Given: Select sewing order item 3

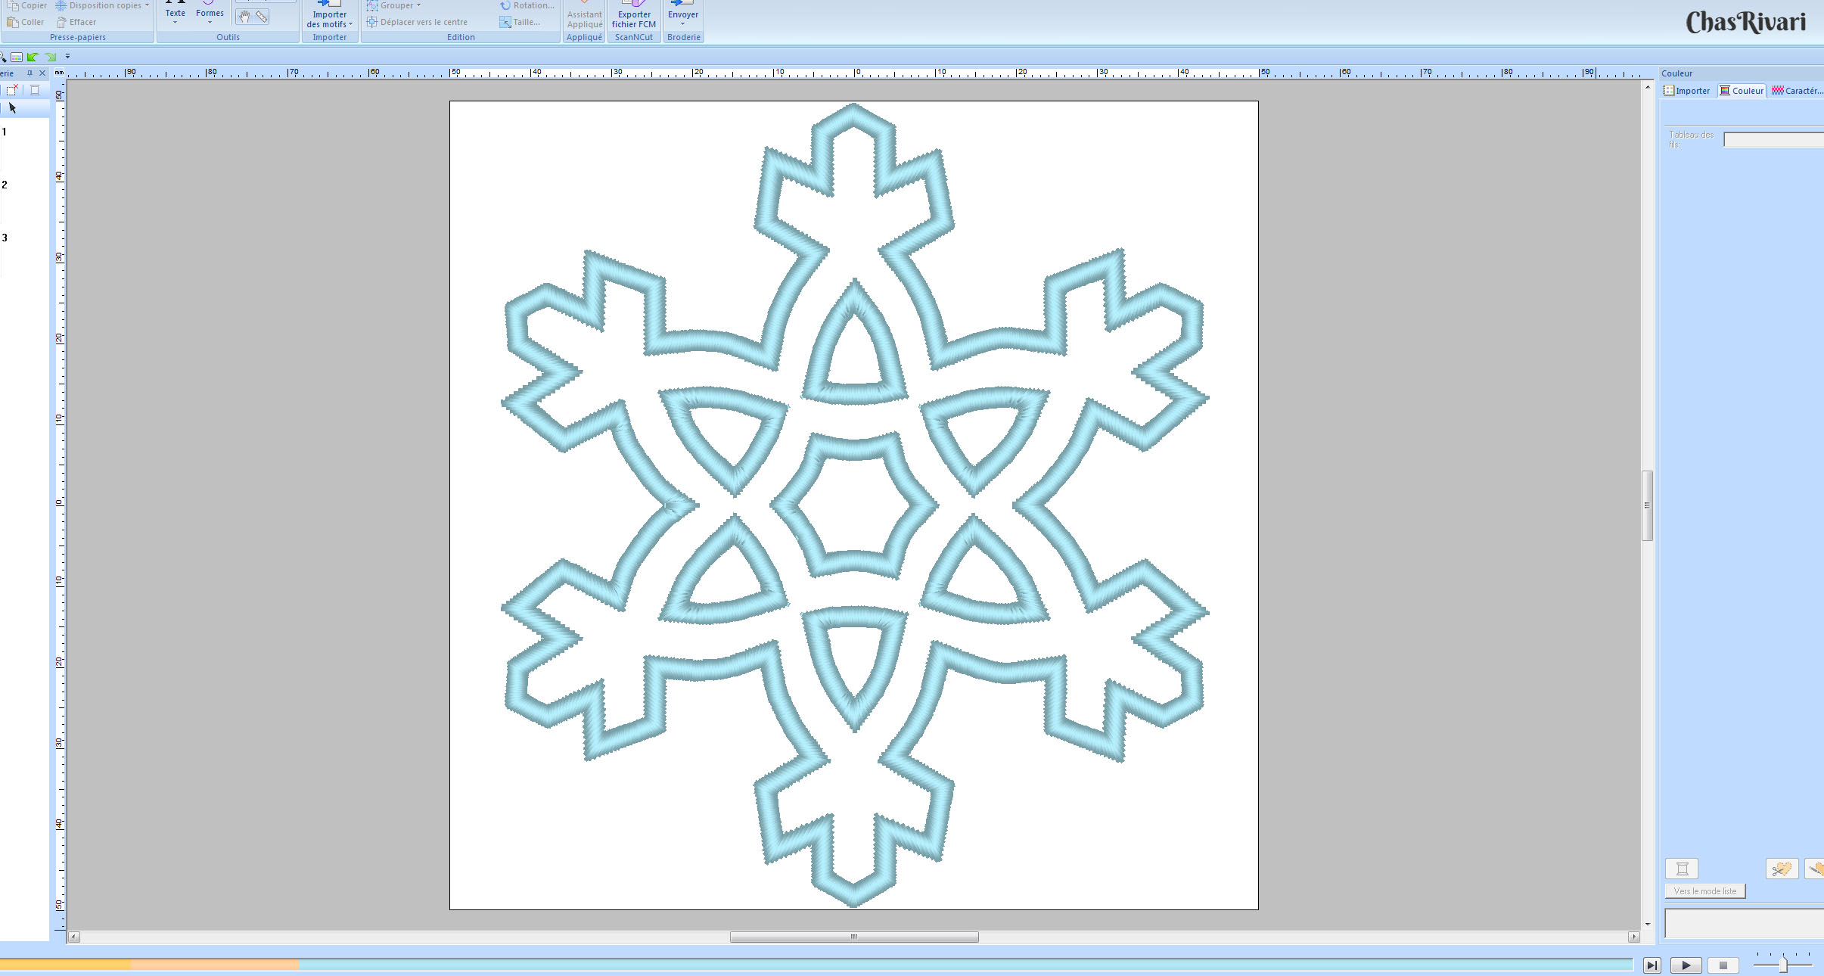Looking at the screenshot, I should pos(5,238).
